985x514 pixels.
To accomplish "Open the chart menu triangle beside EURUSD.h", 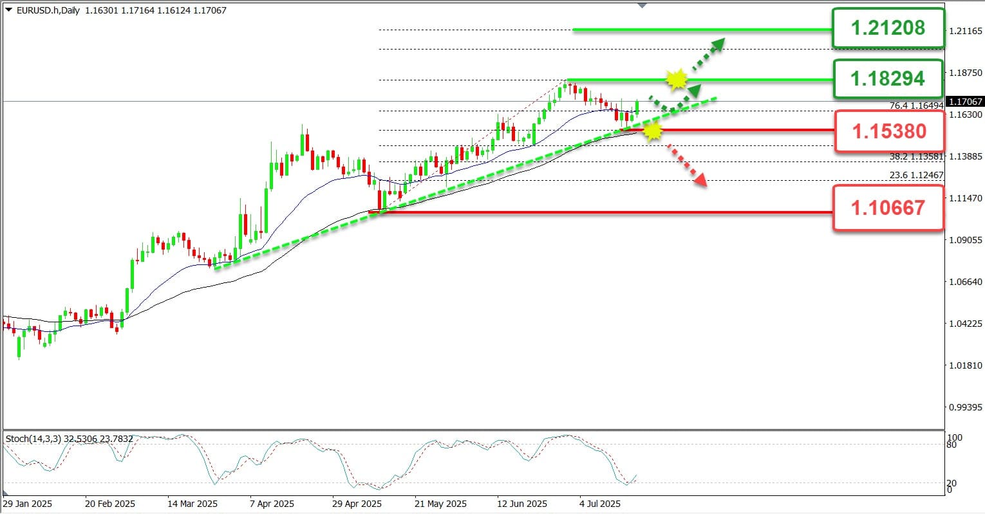I will click(8, 10).
